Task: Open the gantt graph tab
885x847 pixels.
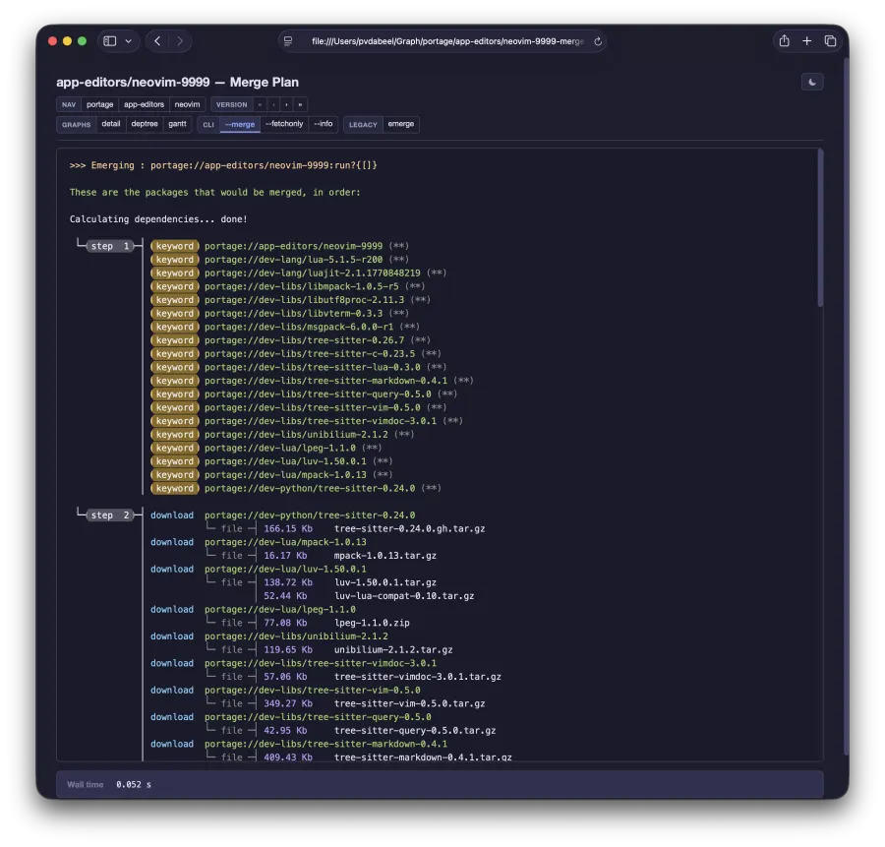Action: [x=177, y=124]
